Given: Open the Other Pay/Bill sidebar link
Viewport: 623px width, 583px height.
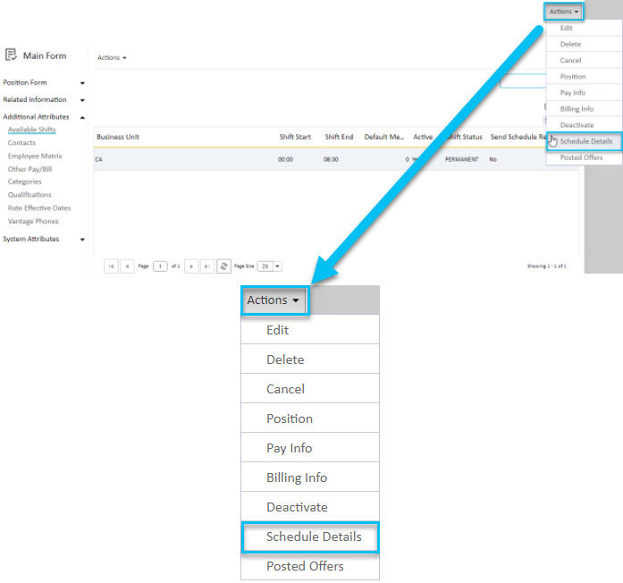Looking at the screenshot, I should pos(29,169).
